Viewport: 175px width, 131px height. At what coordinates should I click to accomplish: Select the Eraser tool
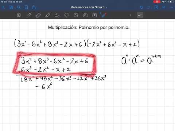tap(38, 15)
